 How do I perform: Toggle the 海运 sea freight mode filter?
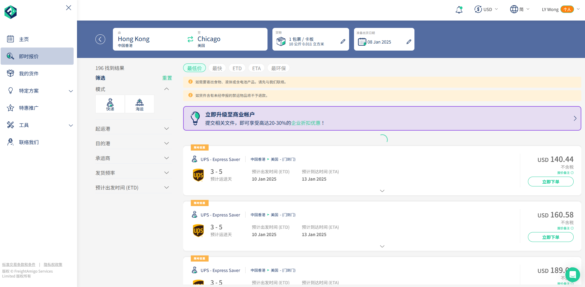point(140,104)
